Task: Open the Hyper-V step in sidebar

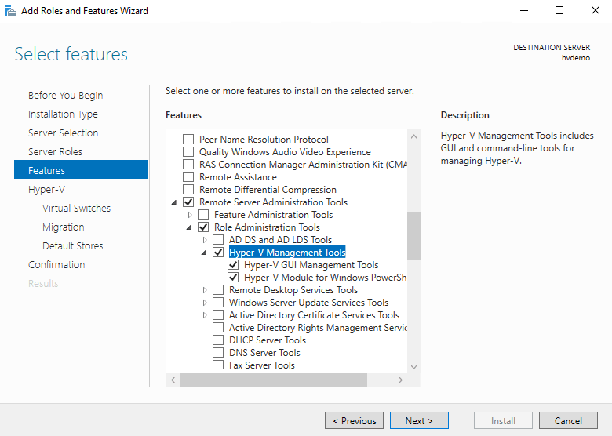Action: point(46,190)
